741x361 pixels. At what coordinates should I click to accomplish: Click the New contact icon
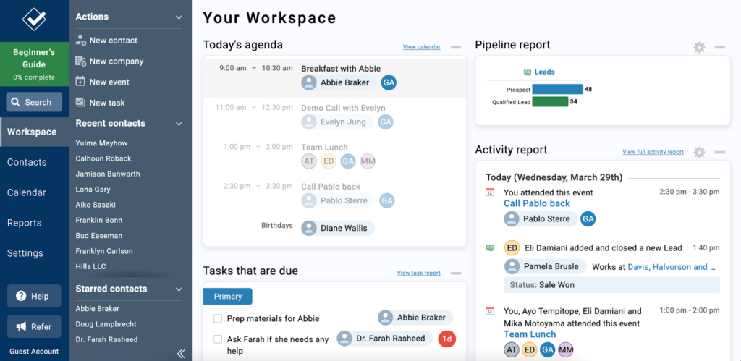point(81,41)
